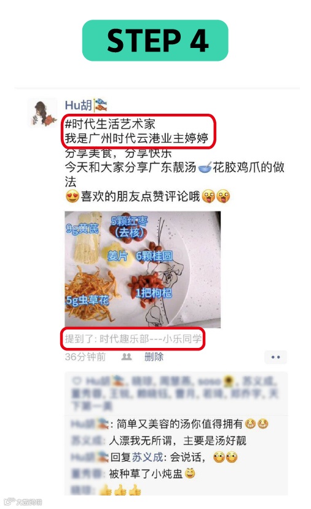The image size is (311, 509).
Task: Tap the visibility people icon beside timestamp
Action: [x=126, y=357]
